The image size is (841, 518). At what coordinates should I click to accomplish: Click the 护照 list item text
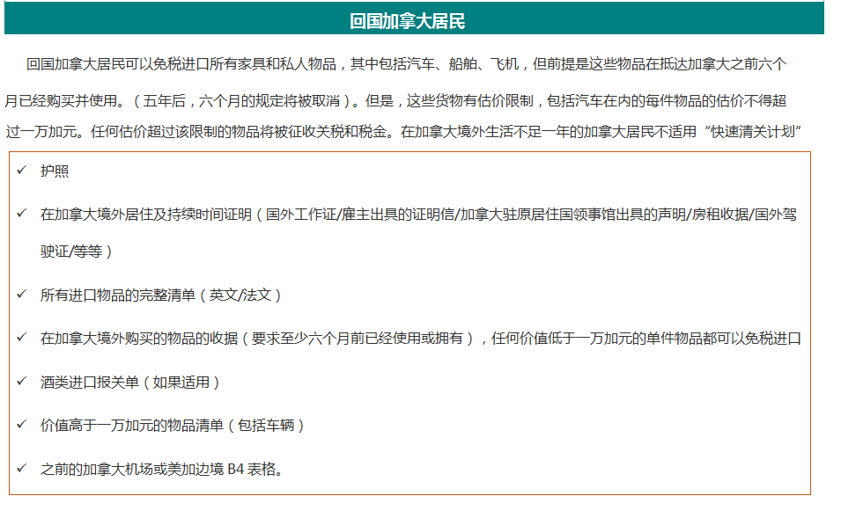click(55, 171)
